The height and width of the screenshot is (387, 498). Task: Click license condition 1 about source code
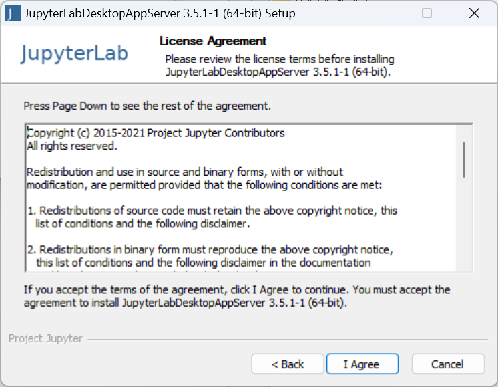pyautogui.click(x=212, y=217)
